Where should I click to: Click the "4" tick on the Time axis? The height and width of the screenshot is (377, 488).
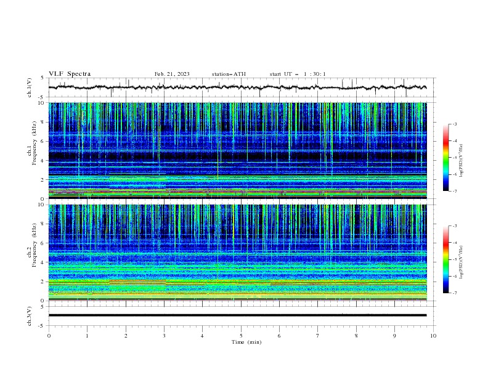coord(202,336)
